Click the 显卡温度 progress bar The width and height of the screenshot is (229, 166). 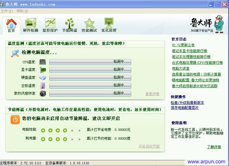tap(90, 70)
